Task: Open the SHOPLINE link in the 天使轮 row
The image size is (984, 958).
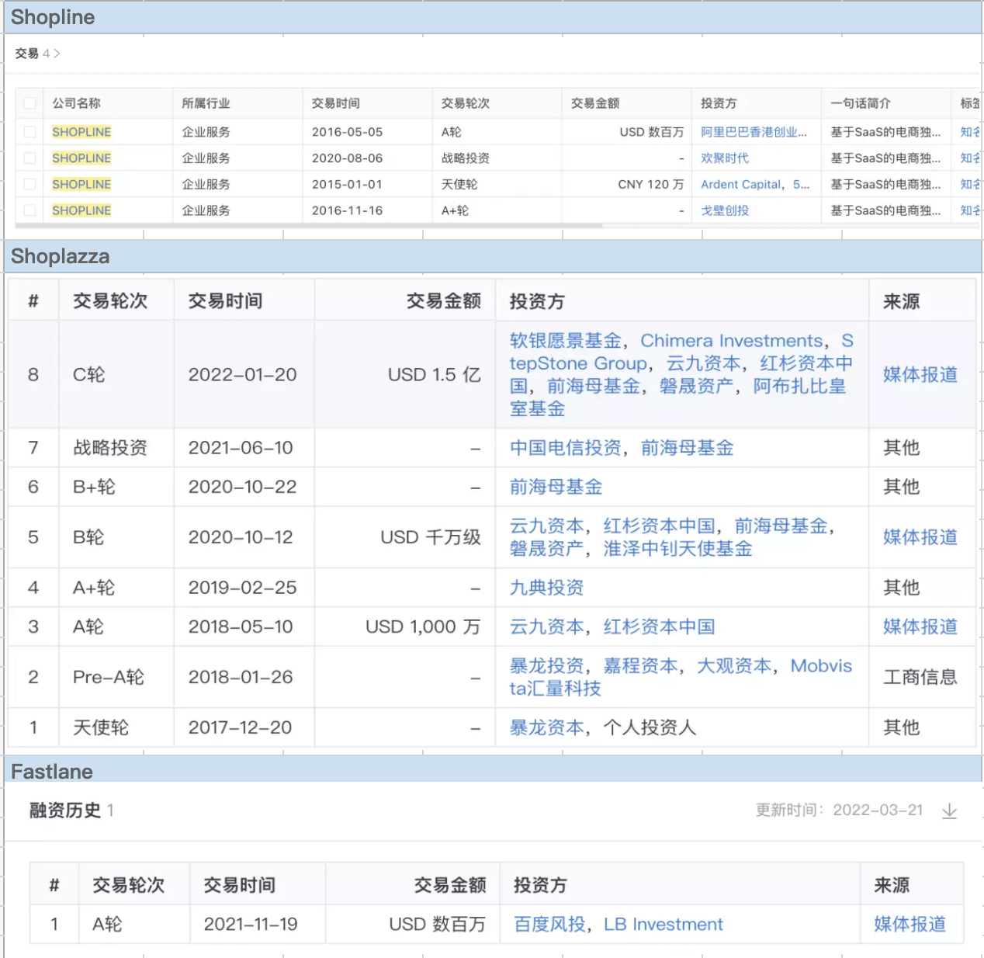Action: (x=81, y=185)
